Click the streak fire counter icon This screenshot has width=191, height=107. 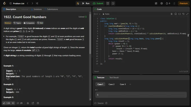pyautogui.click(x=168, y=3)
